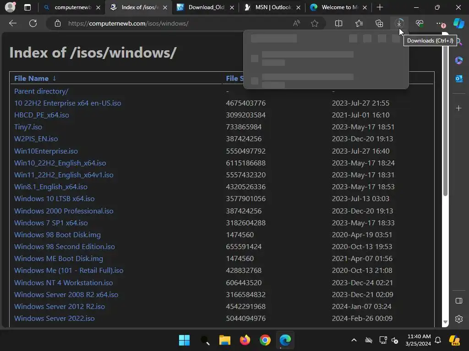Hide the sidebar panel toggle
The height and width of the screenshot is (351, 469).
point(458,301)
